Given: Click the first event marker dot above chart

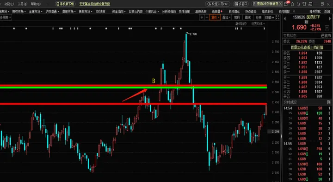Looking at the screenshot, I should pos(14,29).
